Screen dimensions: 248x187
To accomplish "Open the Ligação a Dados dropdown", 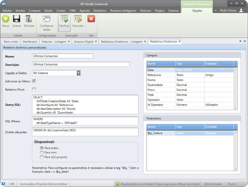I will click(78, 73).
